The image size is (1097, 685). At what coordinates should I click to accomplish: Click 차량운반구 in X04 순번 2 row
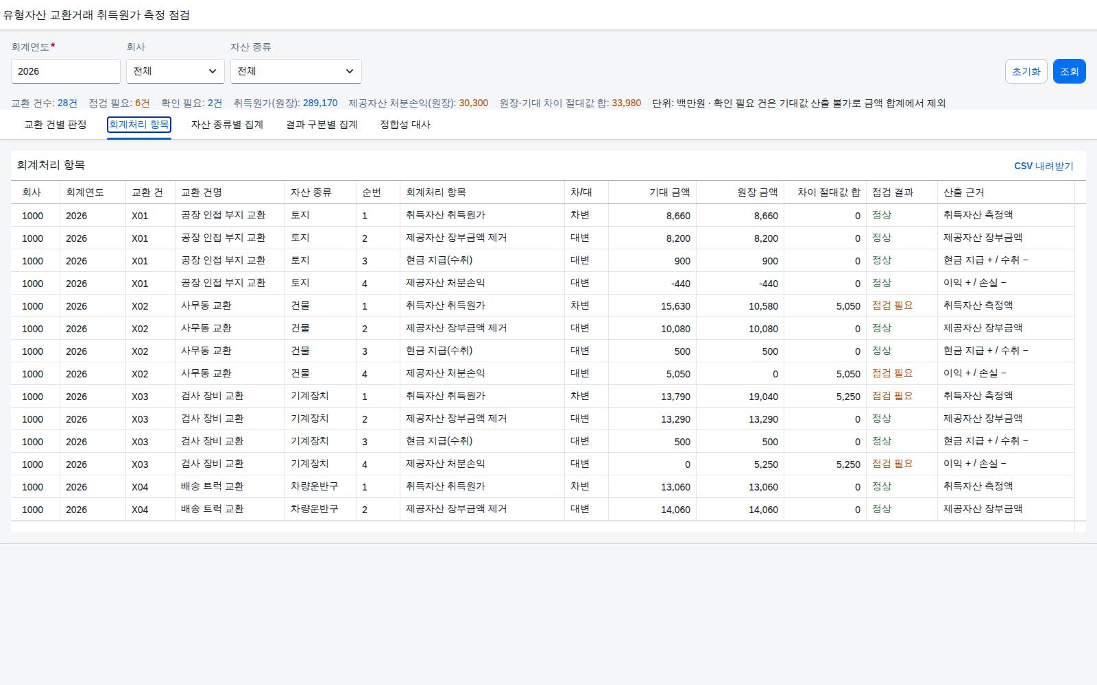pos(314,509)
